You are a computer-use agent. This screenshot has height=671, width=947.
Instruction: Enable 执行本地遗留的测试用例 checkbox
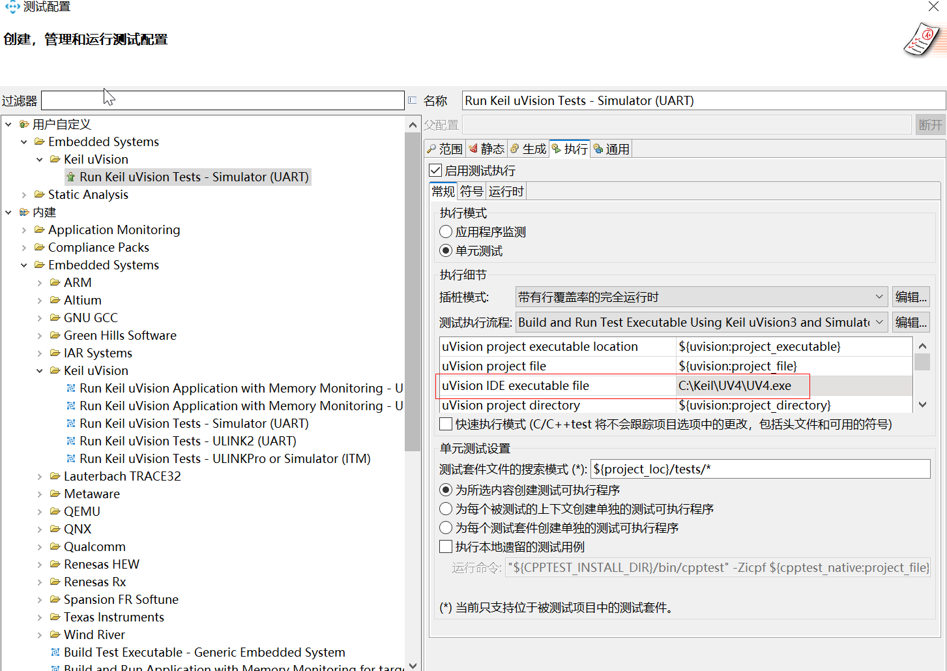point(446,546)
